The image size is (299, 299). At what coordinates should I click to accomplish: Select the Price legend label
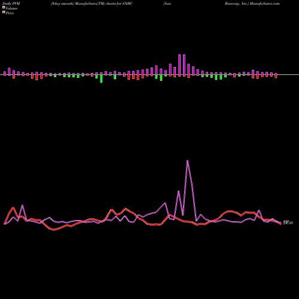tap(10, 13)
